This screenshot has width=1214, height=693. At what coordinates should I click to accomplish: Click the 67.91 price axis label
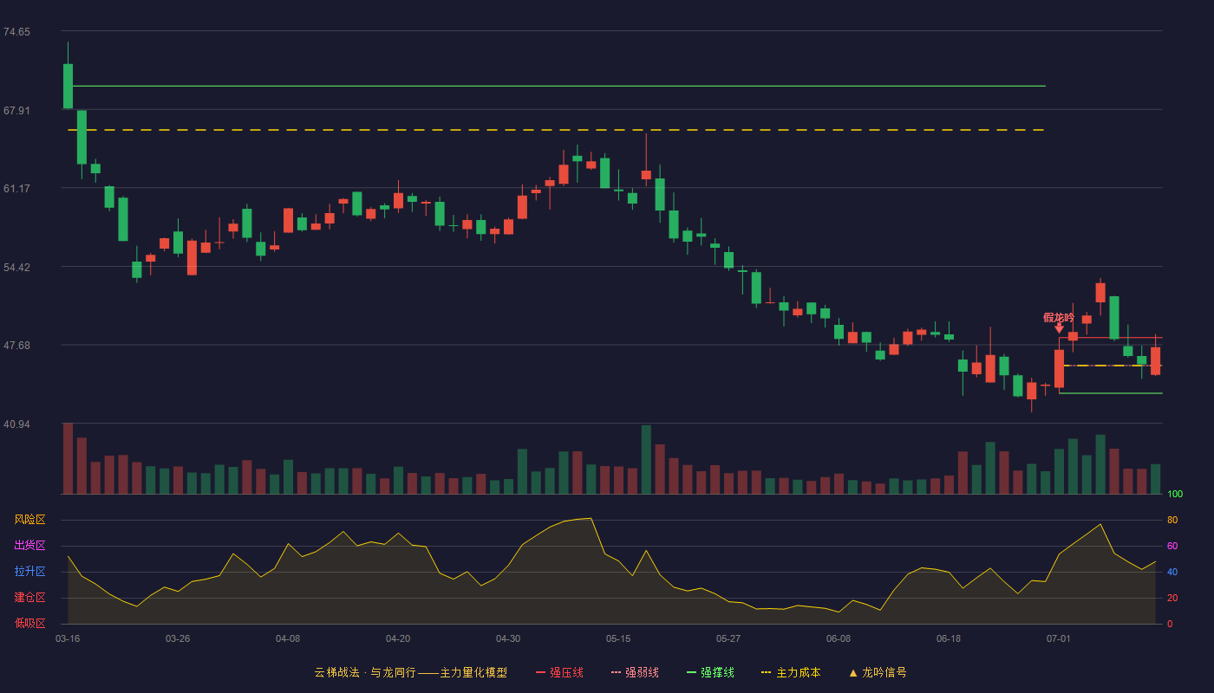[16, 111]
